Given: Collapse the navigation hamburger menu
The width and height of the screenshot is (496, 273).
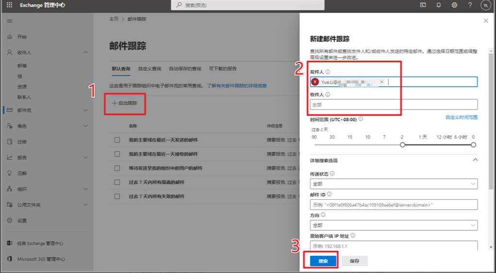Looking at the screenshot, I should pyautogui.click(x=10, y=21).
